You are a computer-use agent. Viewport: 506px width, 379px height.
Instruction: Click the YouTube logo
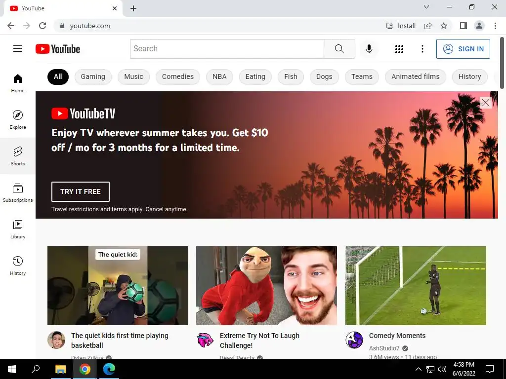(x=58, y=49)
